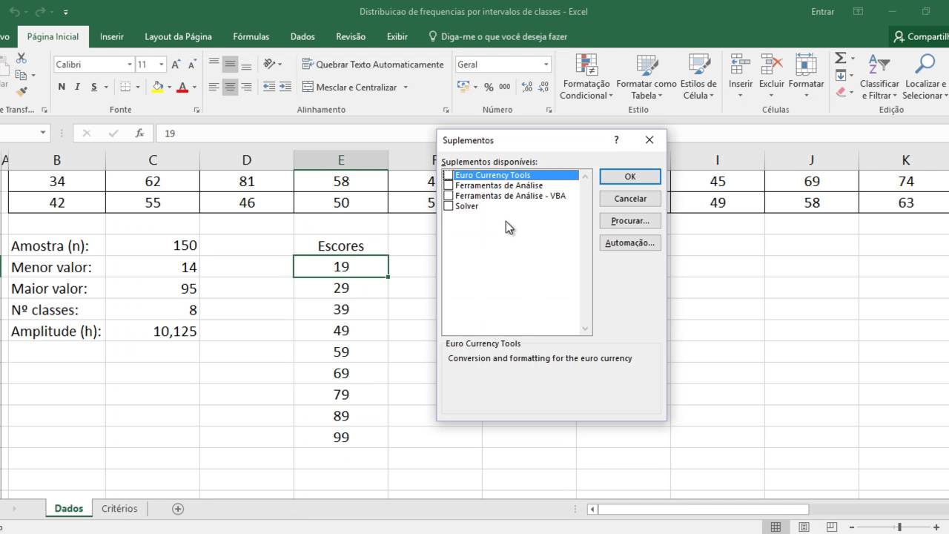Open Estilos de Célula dropdown
The image size is (949, 534).
698,77
